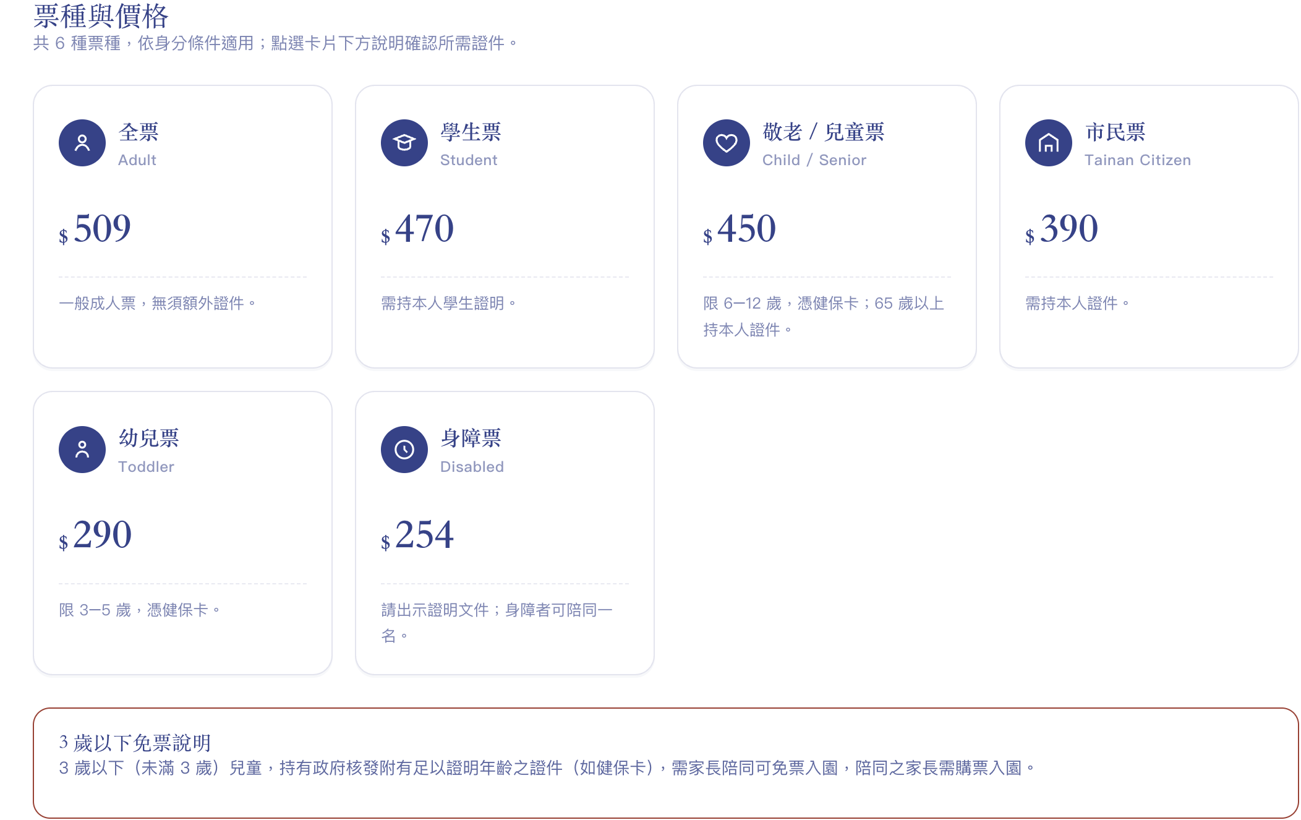1301x820 pixels.
Task: Click the clock icon for 身障票
Action: pos(404,450)
